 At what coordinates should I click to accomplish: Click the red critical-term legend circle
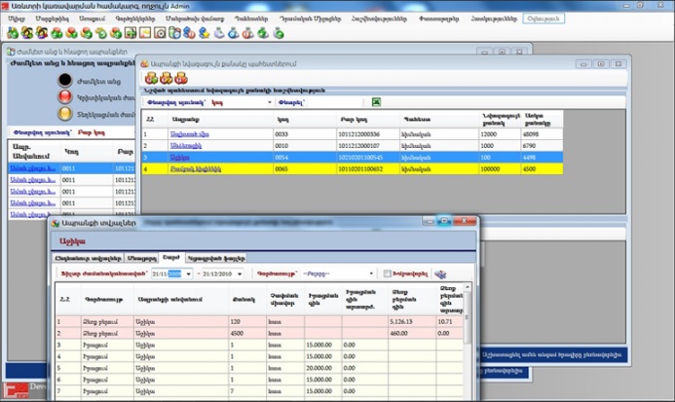point(65,96)
